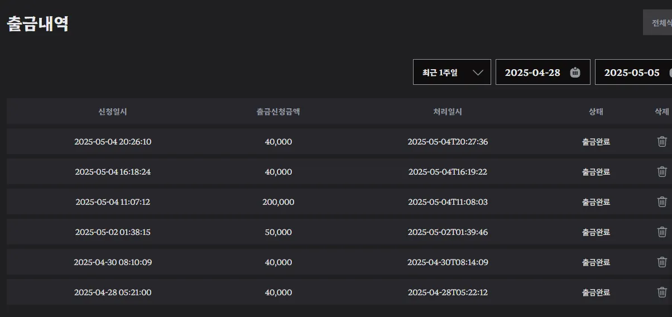
Task: Click the 출금내역 page title
Action: click(38, 23)
